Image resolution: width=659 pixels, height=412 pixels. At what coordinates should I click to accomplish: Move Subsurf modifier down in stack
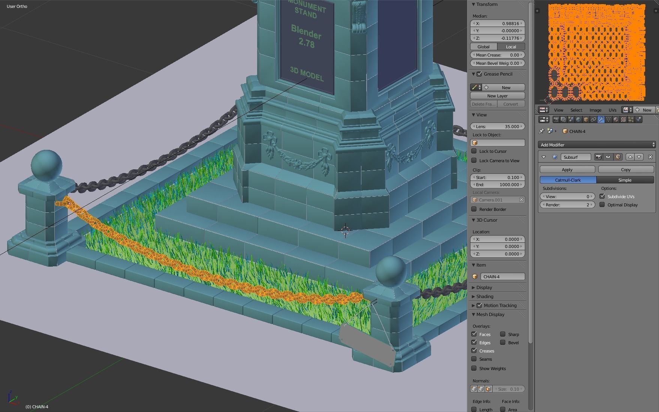tap(639, 157)
